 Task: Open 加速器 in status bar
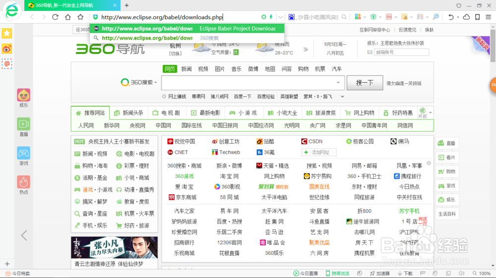379,273
